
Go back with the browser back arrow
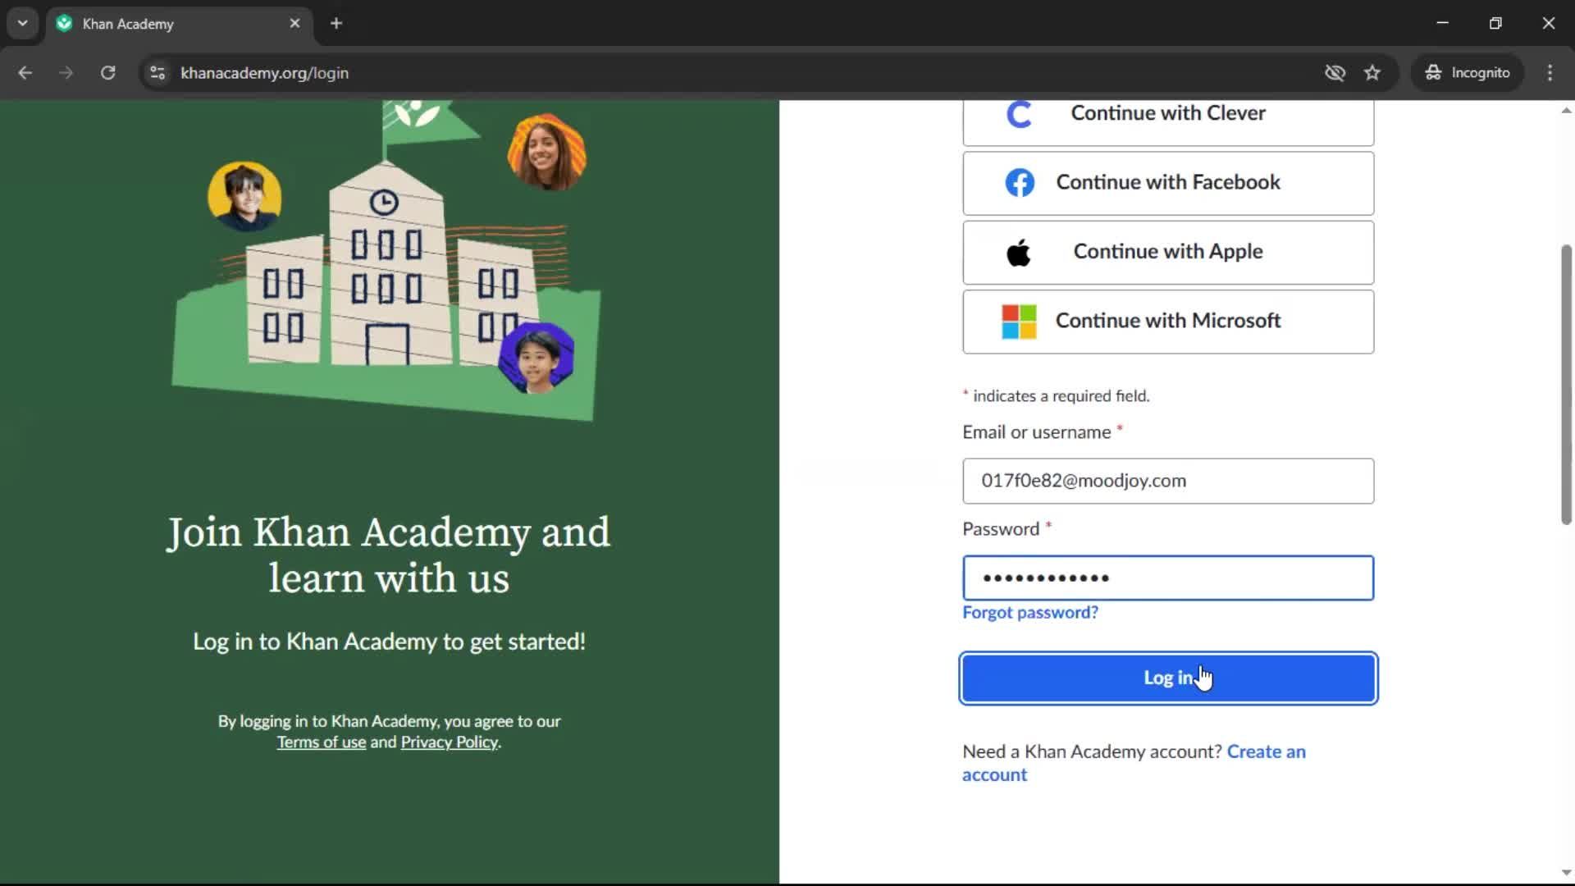[x=25, y=73]
